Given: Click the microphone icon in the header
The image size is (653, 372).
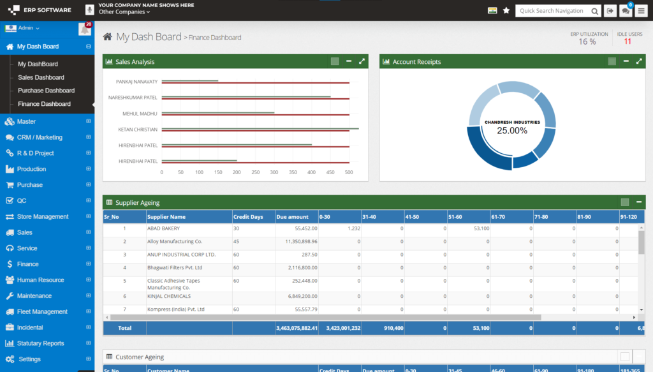Looking at the screenshot, I should (x=89, y=10).
